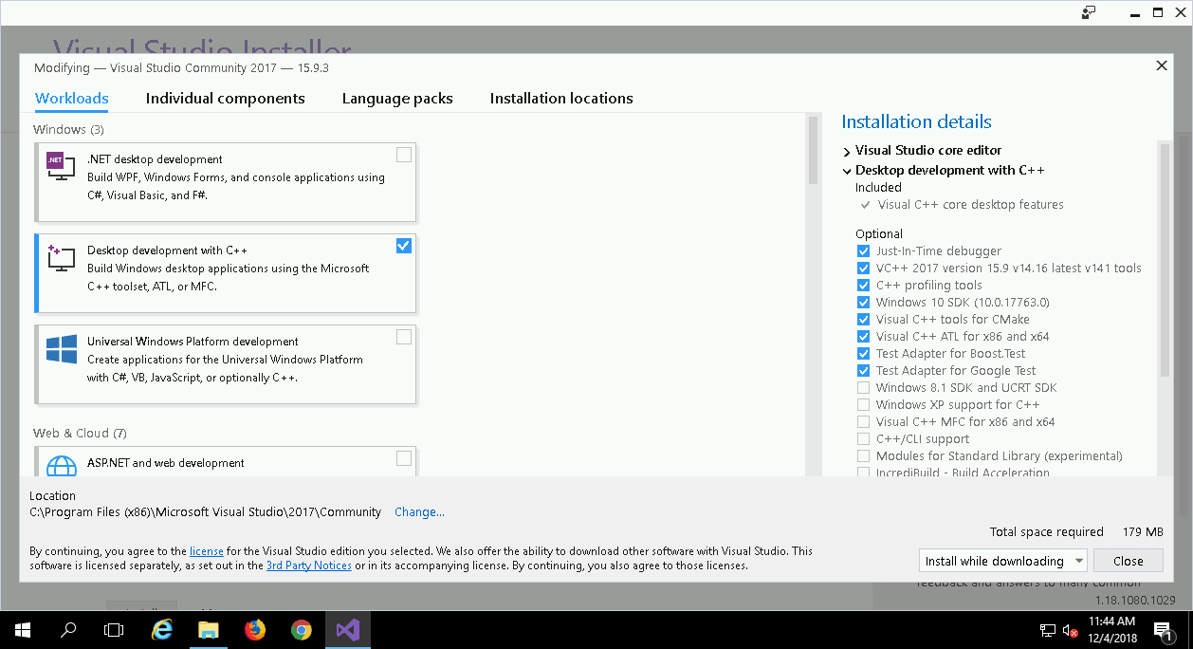Uncheck Test Adapter for Google Test
The image size is (1193, 649).
863,371
